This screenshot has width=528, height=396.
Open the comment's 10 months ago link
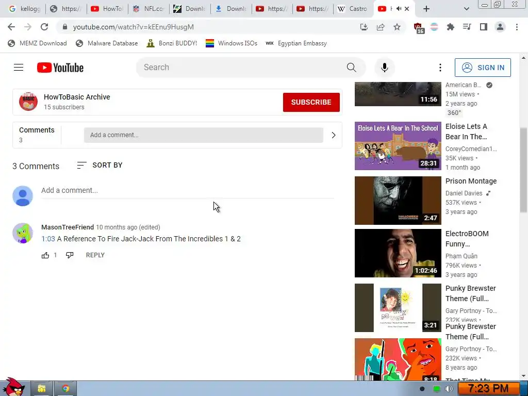(x=128, y=227)
